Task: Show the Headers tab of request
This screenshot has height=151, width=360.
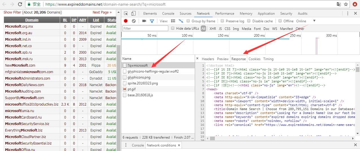Action: click(x=208, y=59)
